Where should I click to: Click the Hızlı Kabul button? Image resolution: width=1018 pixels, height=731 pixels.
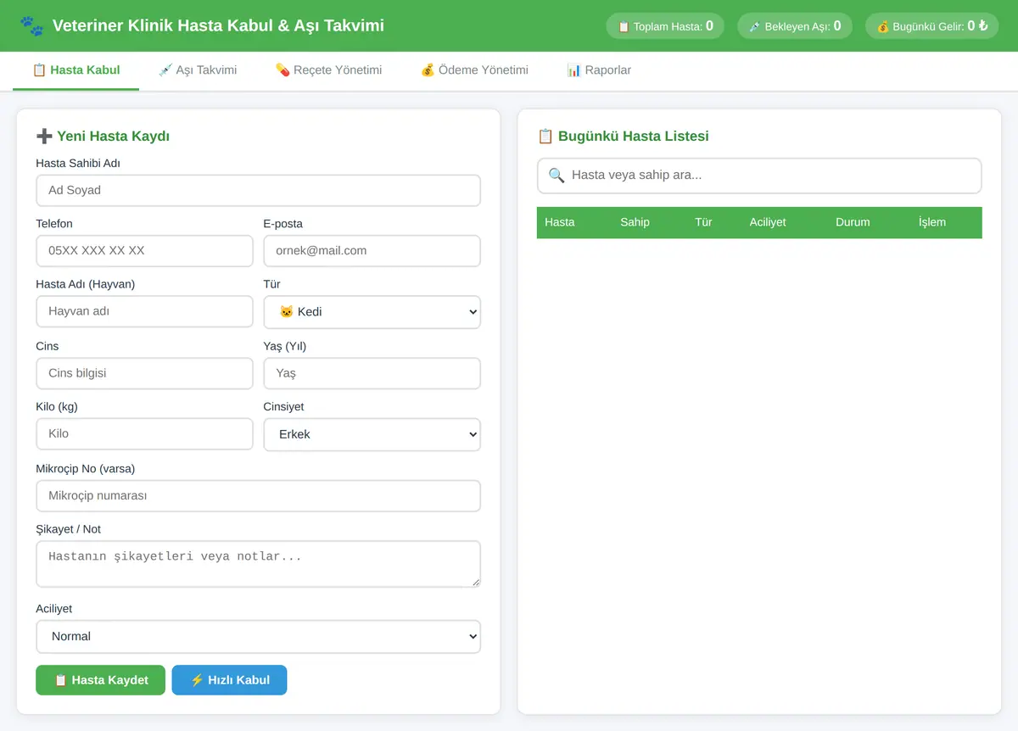[230, 680]
